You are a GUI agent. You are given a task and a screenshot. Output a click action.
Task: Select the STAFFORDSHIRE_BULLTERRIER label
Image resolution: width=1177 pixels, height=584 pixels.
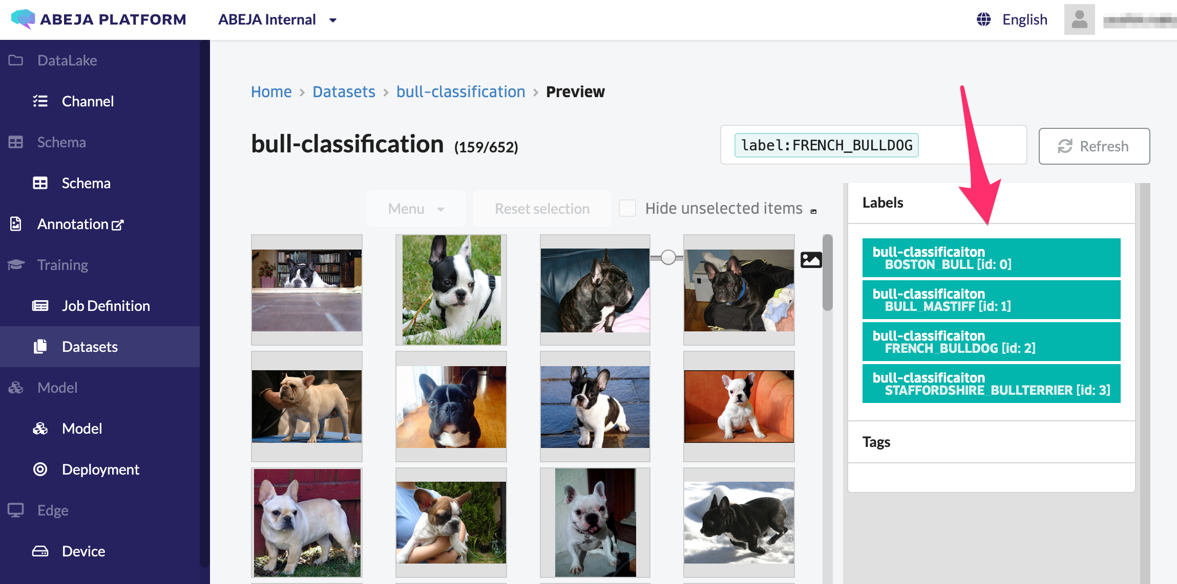pyautogui.click(x=991, y=384)
